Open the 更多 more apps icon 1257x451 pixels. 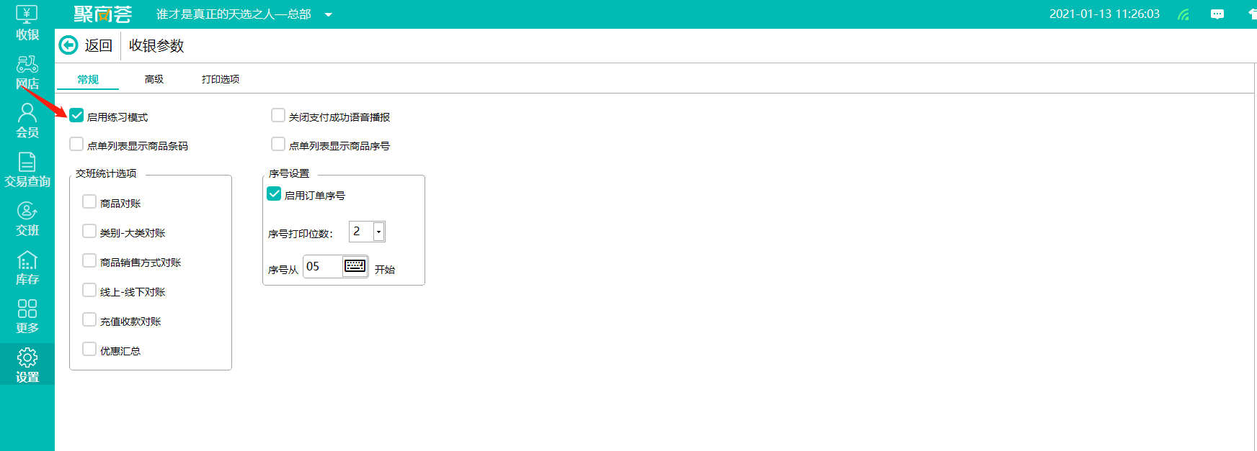click(x=27, y=316)
